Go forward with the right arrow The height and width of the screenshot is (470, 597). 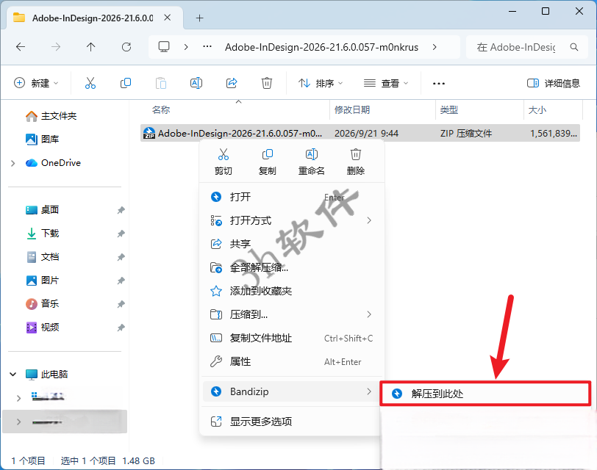click(56, 47)
